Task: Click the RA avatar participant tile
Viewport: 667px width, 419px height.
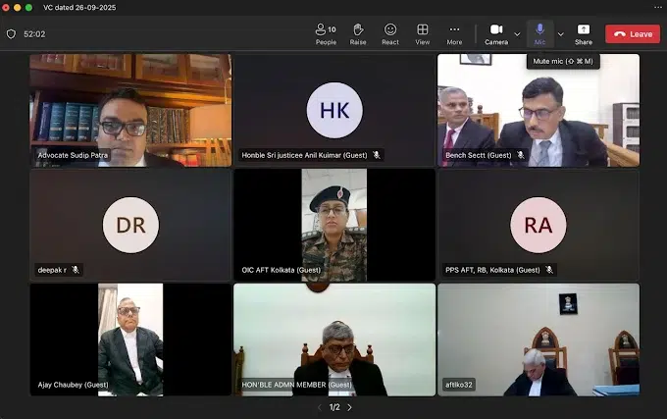Action: coord(538,224)
